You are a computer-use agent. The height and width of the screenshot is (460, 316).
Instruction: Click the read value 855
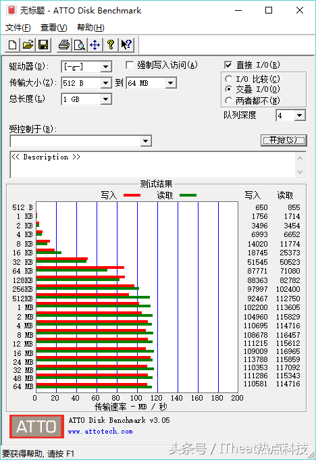tap(294, 207)
